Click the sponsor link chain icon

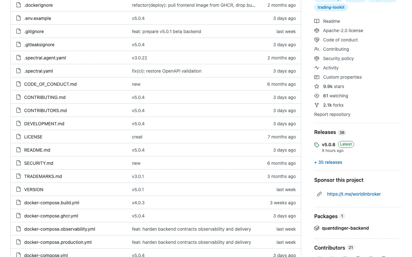[x=319, y=194]
